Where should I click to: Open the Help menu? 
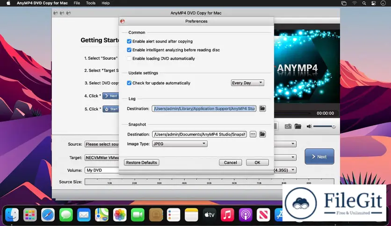point(106,3)
